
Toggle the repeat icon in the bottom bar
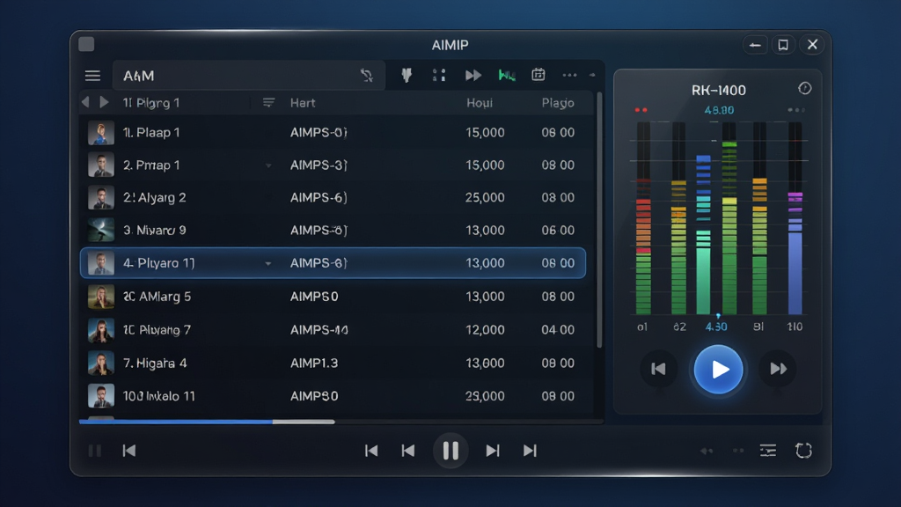803,450
